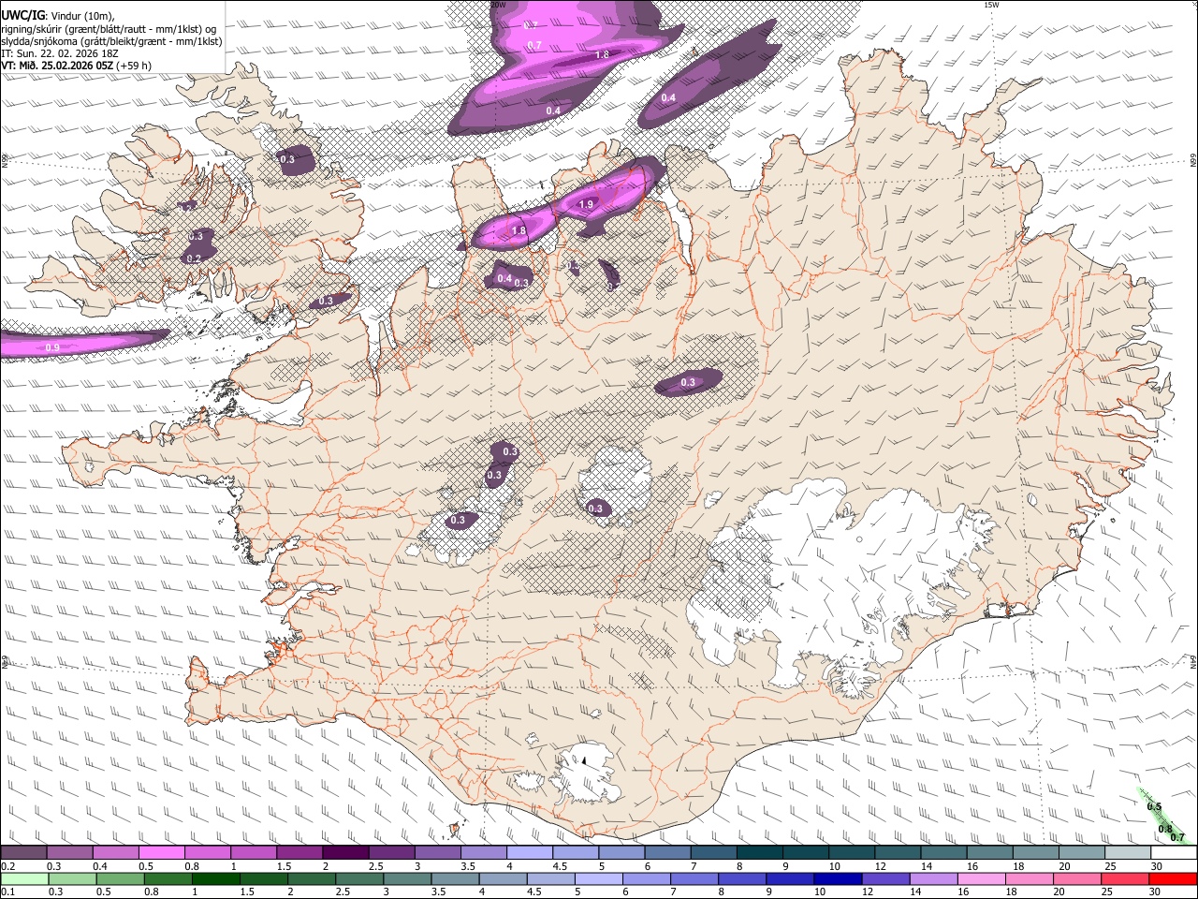
Task: Pick the upper legend swatch labeled 12
Action: pyautogui.click(x=897, y=853)
